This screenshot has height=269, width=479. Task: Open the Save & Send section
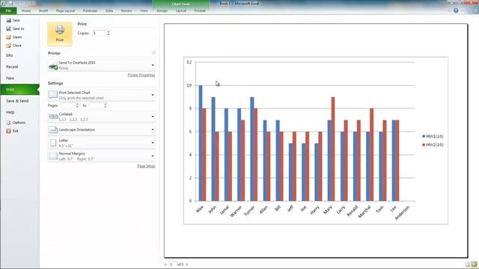[17, 101]
